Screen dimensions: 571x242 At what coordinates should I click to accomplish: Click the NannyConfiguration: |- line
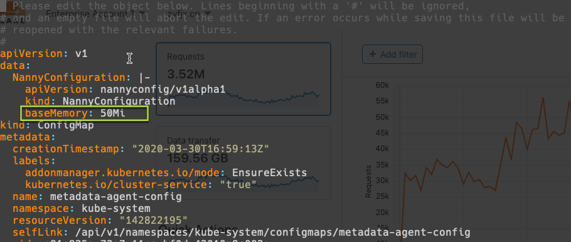pyautogui.click(x=82, y=78)
